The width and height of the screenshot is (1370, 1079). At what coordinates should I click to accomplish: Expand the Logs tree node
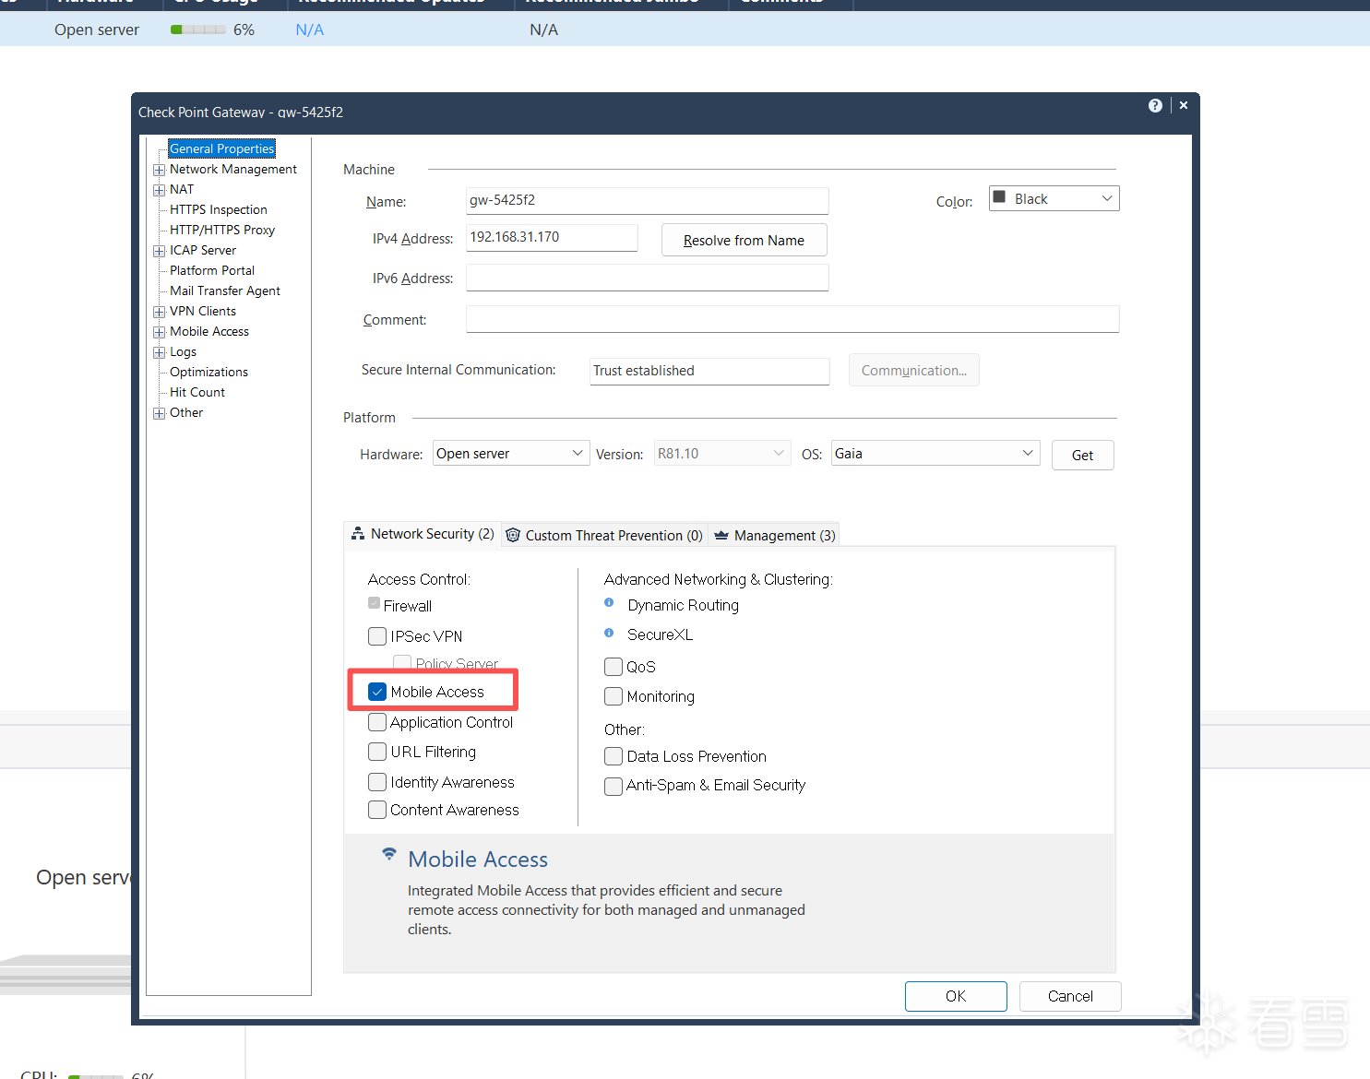pyautogui.click(x=159, y=352)
